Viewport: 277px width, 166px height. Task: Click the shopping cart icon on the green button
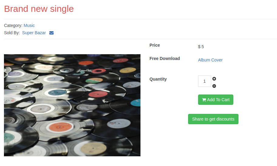tap(204, 100)
